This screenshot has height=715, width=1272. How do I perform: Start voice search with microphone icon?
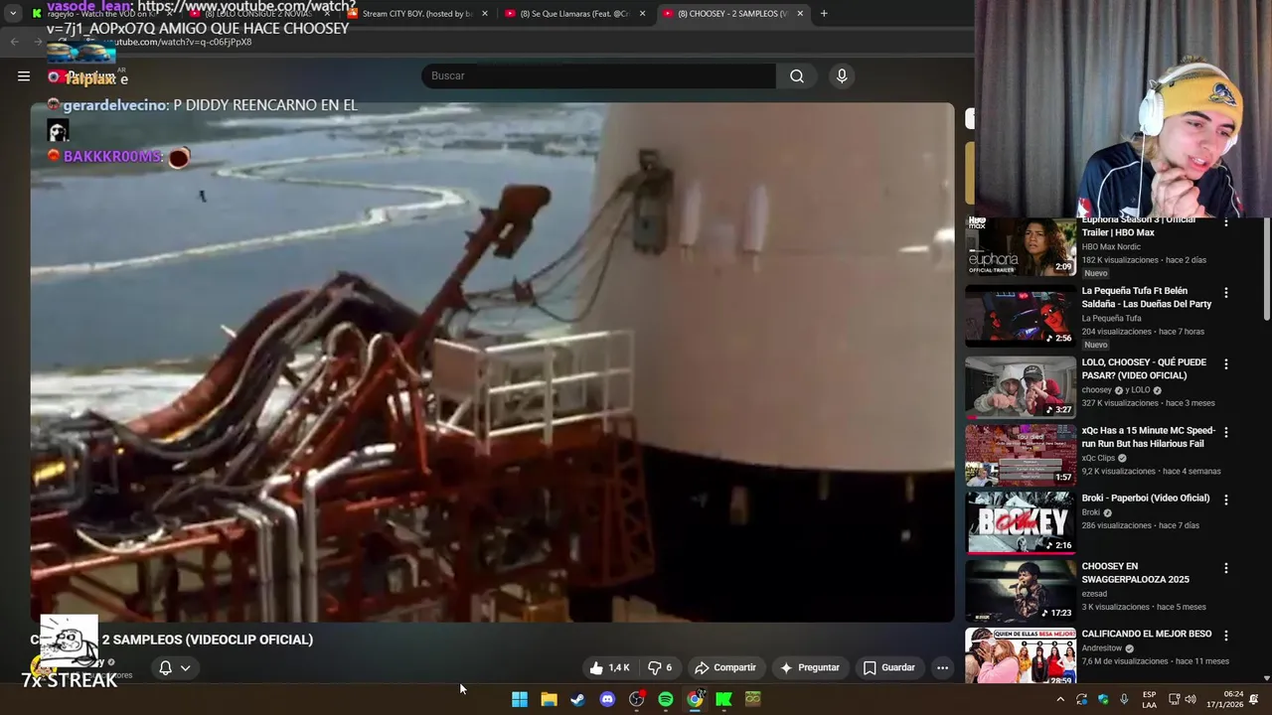pyautogui.click(x=842, y=75)
